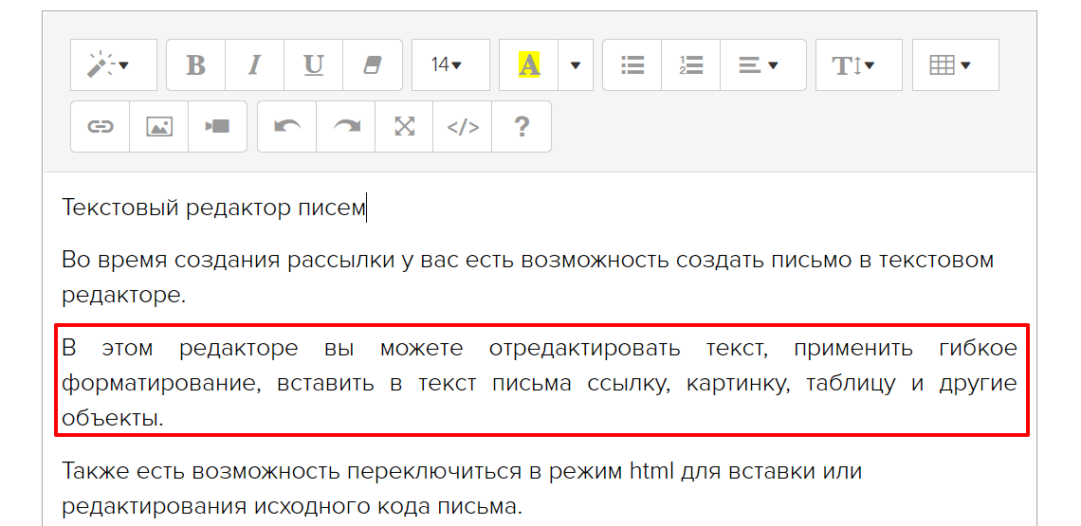
Task: Insert a video using the camera icon
Action: coord(217,126)
